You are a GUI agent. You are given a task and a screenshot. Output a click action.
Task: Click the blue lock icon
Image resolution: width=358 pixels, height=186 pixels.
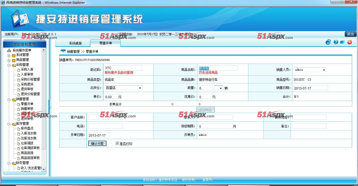coord(328,42)
